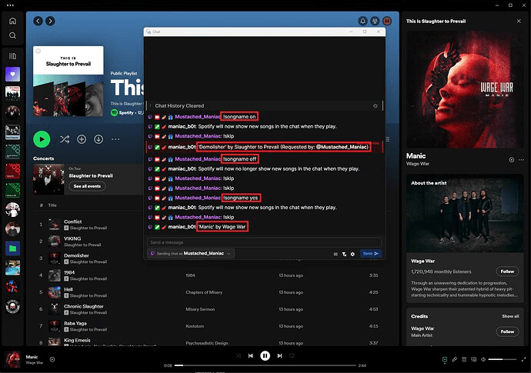The image size is (531, 373).
Task: Add Manic to Liked Songs in player bar
Action: pyautogui.click(x=52, y=359)
